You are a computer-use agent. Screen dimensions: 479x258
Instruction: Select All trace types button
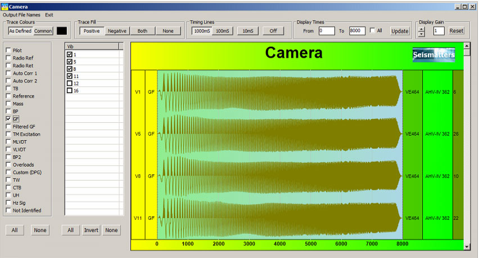coord(15,231)
